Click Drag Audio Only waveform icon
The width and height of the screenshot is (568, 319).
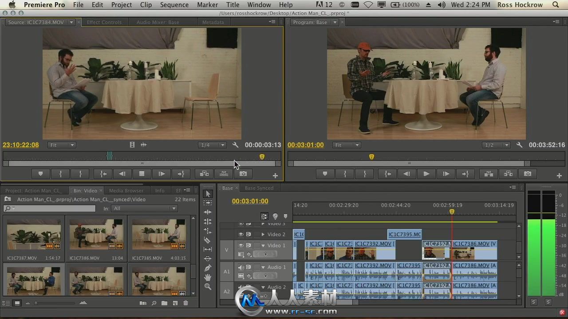click(144, 145)
